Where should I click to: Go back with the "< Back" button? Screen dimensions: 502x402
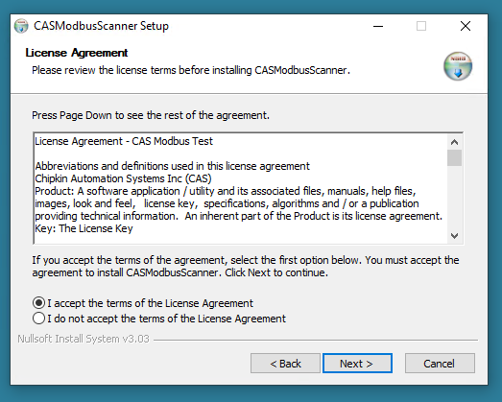[285, 364]
